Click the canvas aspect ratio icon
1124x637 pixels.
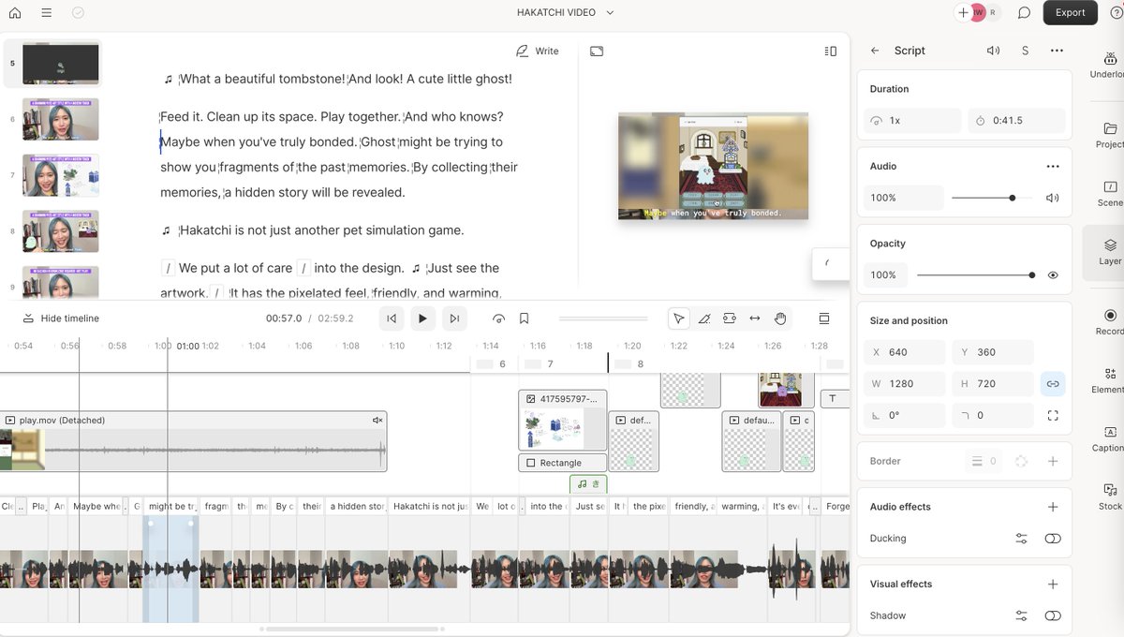597,52
